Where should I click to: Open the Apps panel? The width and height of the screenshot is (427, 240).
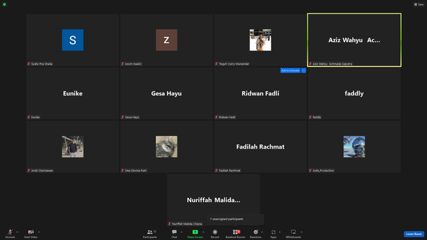click(x=274, y=233)
